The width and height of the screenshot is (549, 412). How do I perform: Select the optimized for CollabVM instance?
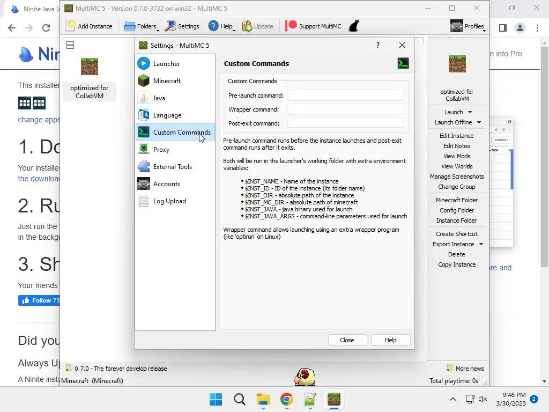(90, 79)
